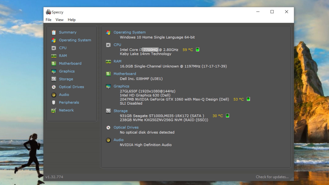The width and height of the screenshot is (329, 185).
Task: Click the board icon beside Motherboard heading in main panel
Action: click(x=108, y=74)
